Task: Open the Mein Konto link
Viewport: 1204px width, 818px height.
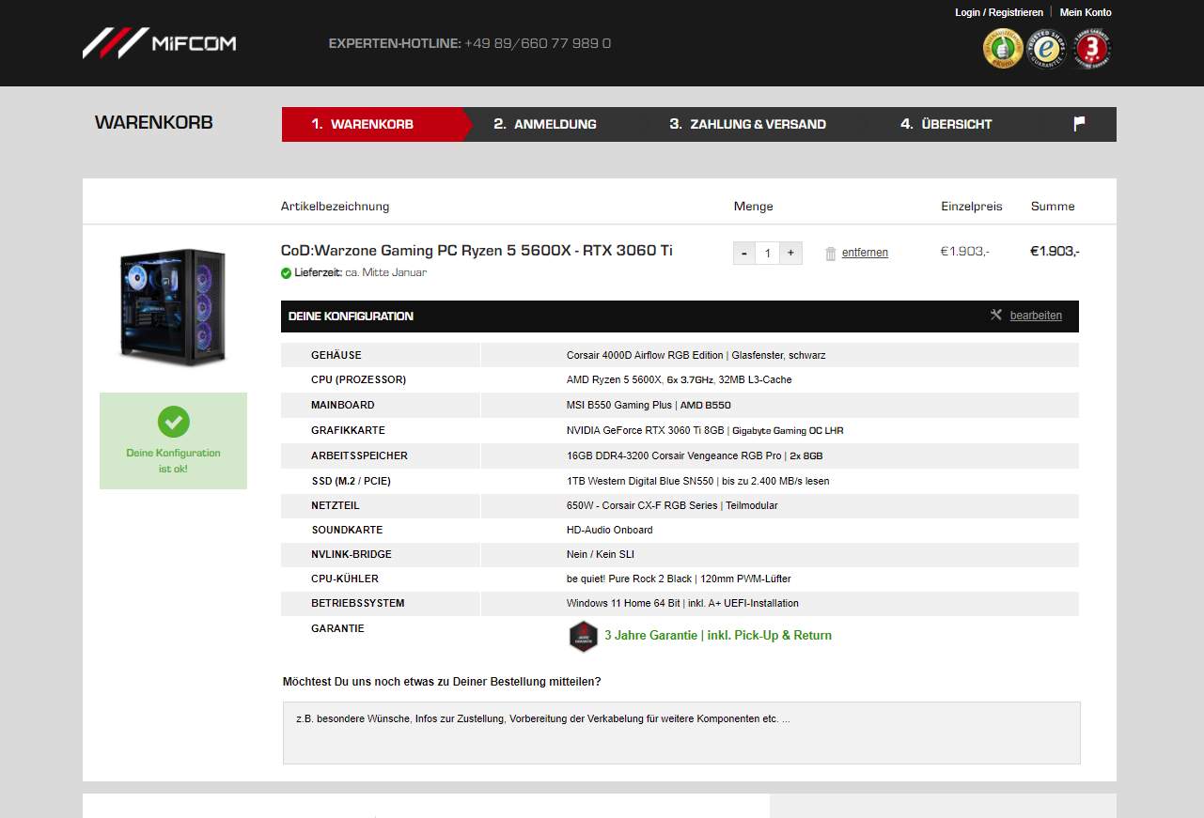Action: coord(1086,12)
